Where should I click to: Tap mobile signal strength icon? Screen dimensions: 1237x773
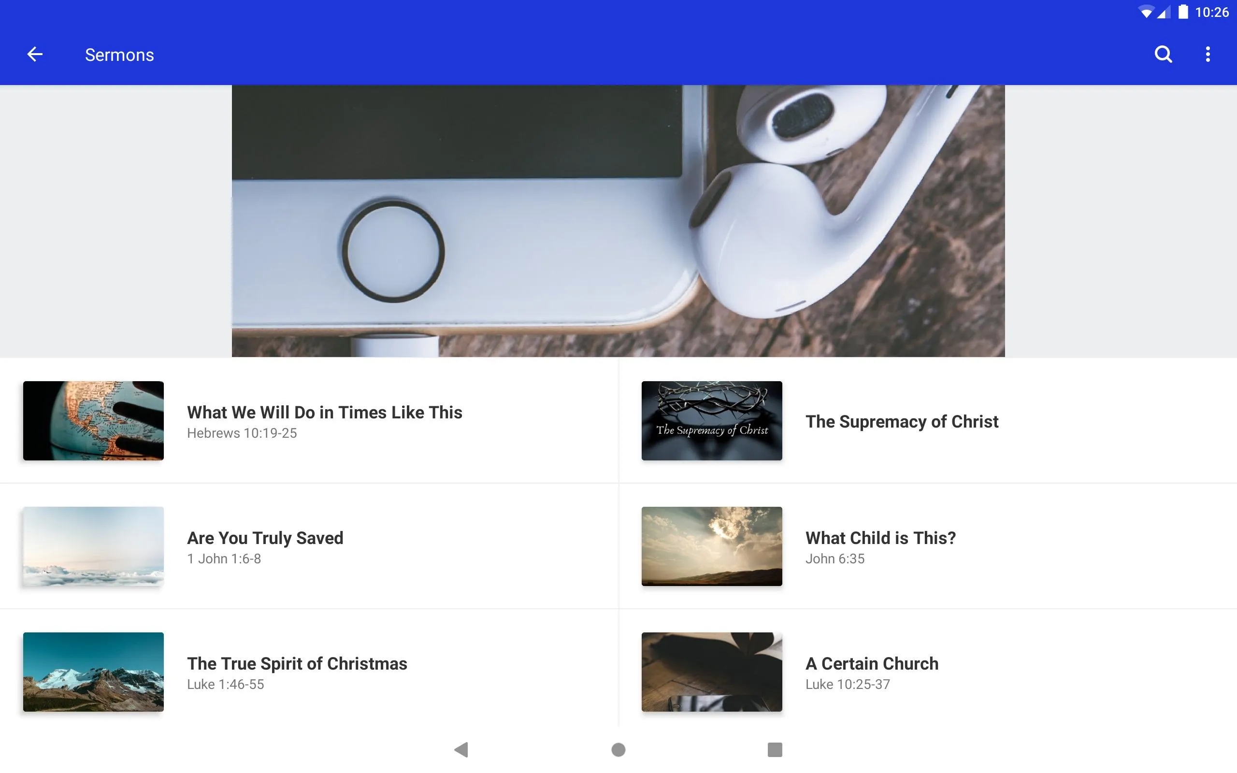pyautogui.click(x=1160, y=12)
